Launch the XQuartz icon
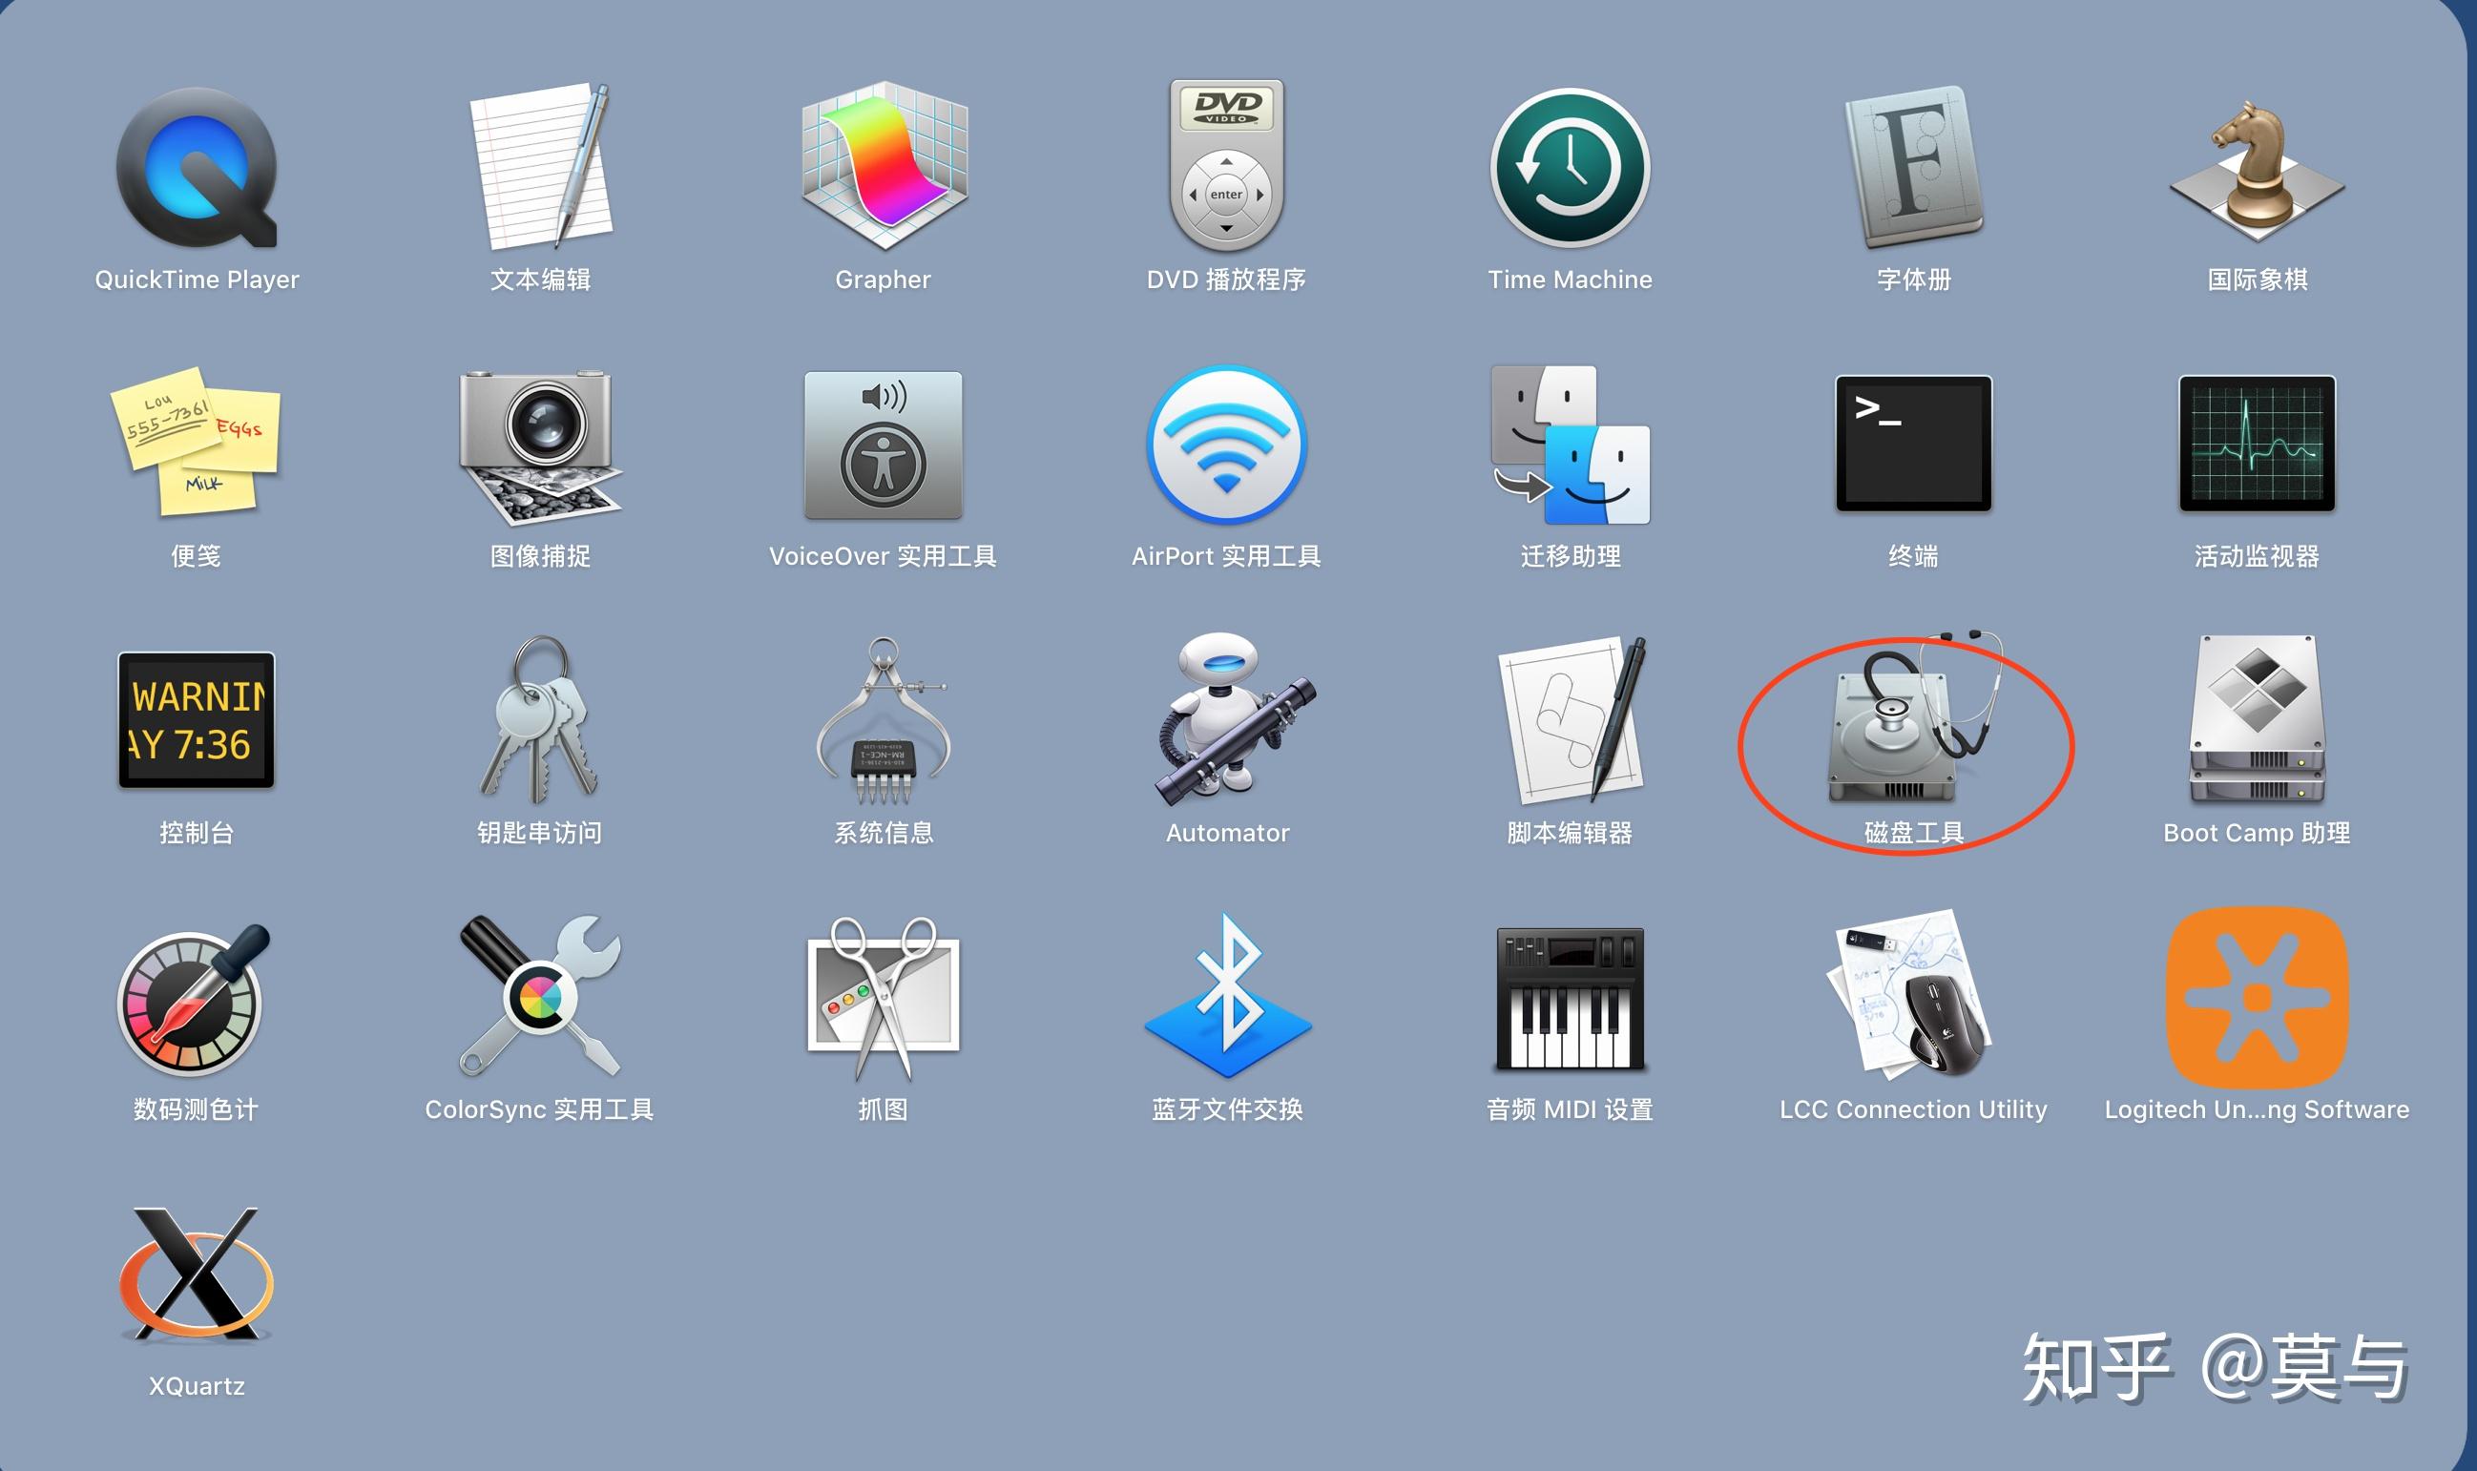This screenshot has width=2477, height=1471. [197, 1274]
